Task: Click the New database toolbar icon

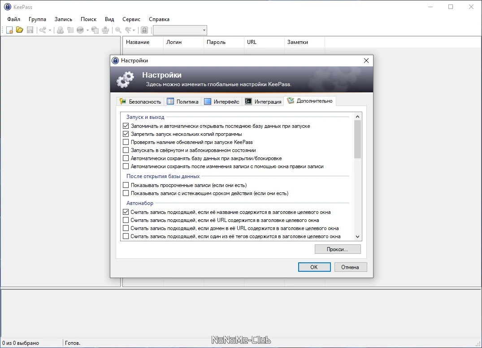Action: pos(9,30)
